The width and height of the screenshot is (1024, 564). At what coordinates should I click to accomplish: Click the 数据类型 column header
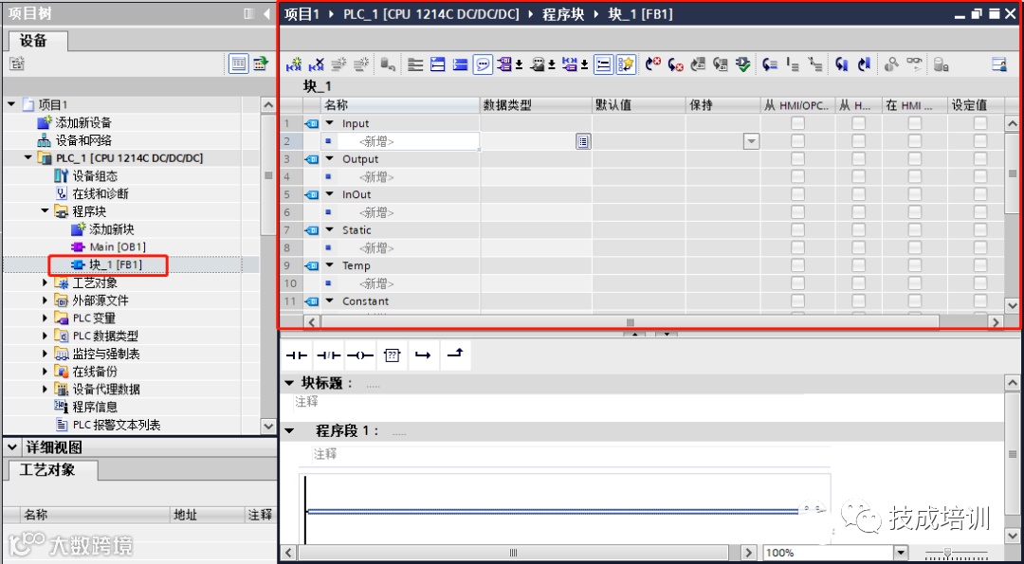(x=536, y=105)
